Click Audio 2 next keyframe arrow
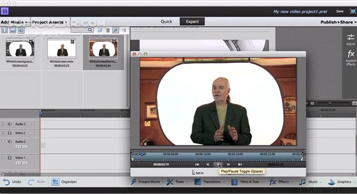Image resolution: width=357 pixels, height=194 pixels. click(x=25, y=147)
